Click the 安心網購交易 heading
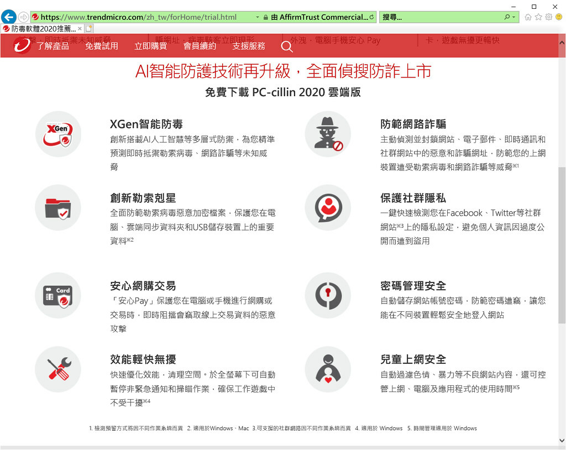This screenshot has height=450, width=566. [143, 286]
